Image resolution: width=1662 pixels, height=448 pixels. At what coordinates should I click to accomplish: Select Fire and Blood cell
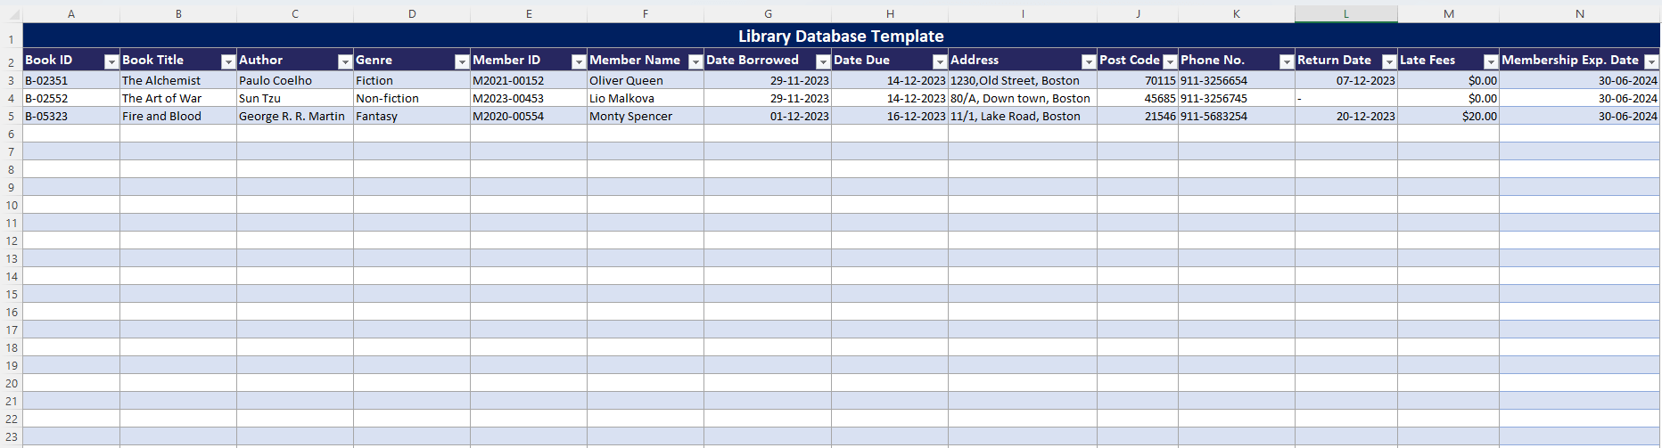(178, 116)
